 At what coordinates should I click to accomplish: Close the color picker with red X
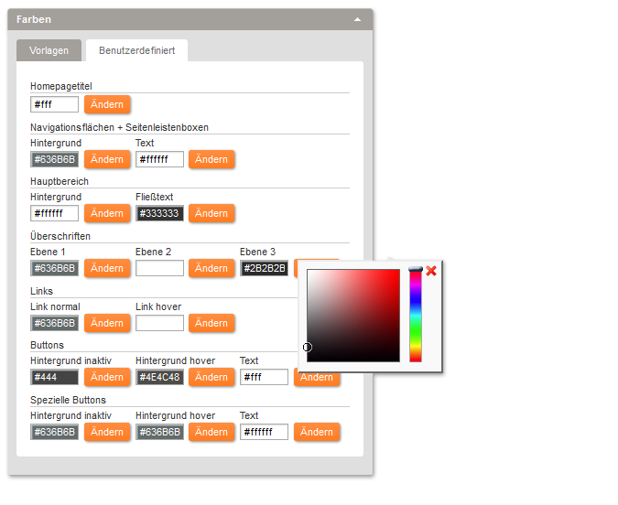coord(431,271)
